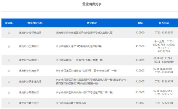Click branch name 浦发长沙开福支行

click(x=29, y=92)
